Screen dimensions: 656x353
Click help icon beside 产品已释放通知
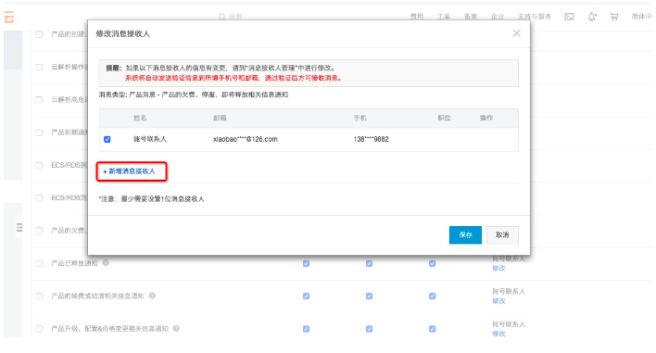point(106,262)
